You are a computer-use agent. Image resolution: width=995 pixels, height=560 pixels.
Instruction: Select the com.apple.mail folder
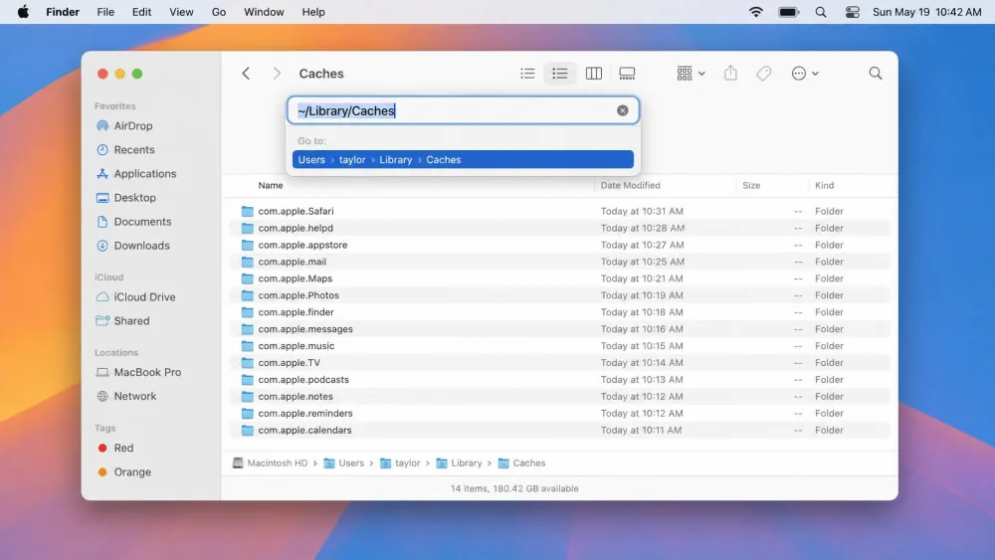coord(559,262)
